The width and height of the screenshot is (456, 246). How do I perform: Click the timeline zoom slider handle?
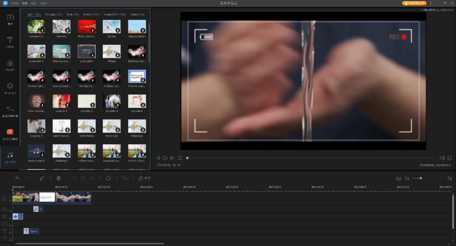click(x=421, y=178)
